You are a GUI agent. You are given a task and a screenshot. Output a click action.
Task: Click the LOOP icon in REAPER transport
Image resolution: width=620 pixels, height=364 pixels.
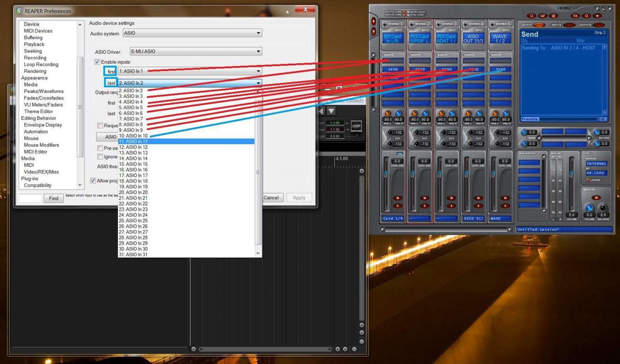click(356, 126)
